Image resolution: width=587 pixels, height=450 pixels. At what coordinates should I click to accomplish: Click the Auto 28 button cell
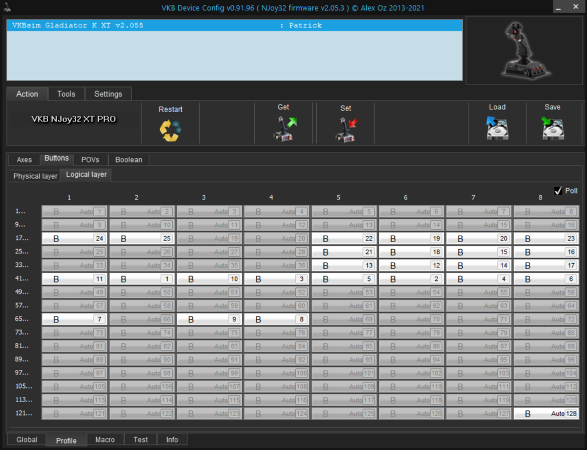(x=277, y=252)
